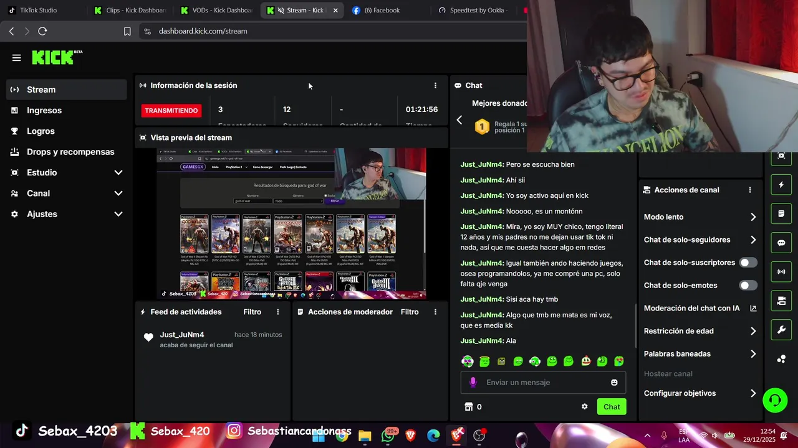This screenshot has width=798, height=448.
Task: Click the chat bubble icon in right sidebar
Action: coord(781,243)
